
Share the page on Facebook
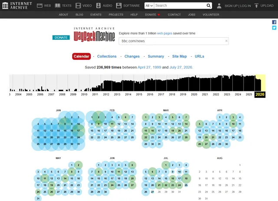[274, 22]
